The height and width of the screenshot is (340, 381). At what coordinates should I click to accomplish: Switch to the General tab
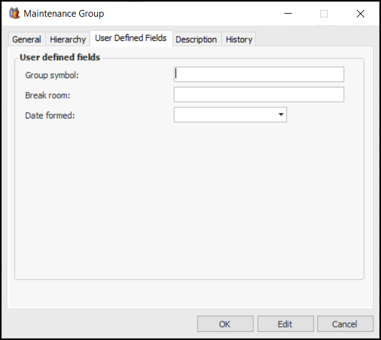point(27,39)
